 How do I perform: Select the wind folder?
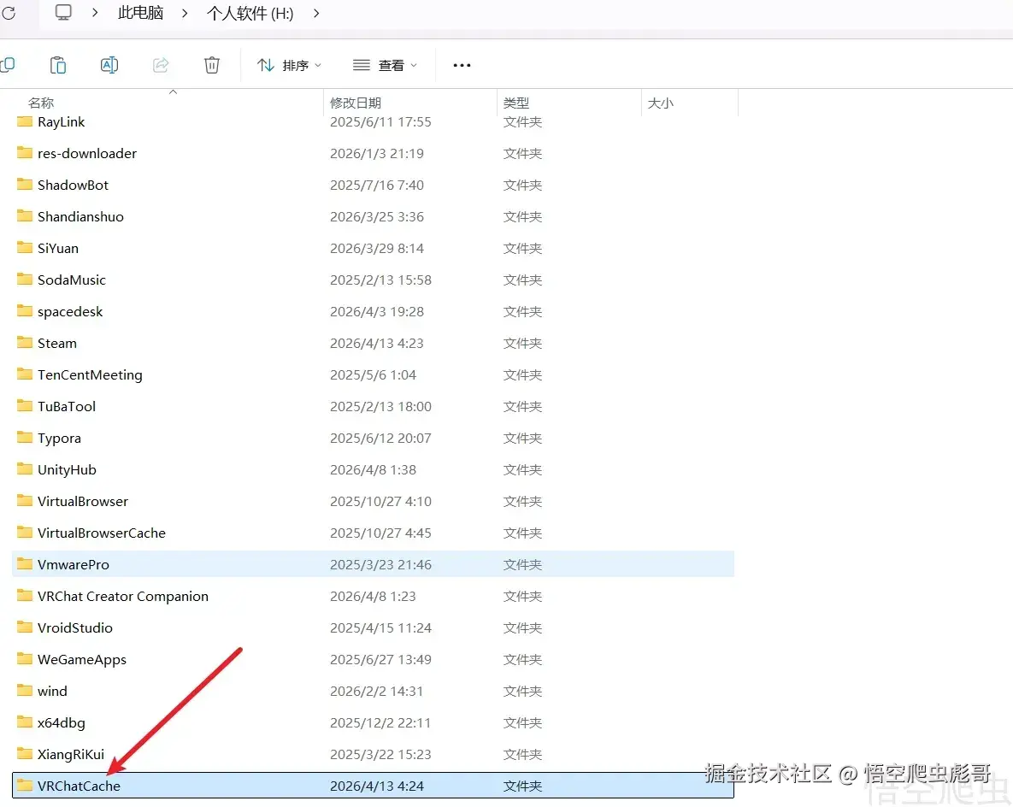click(374, 692)
